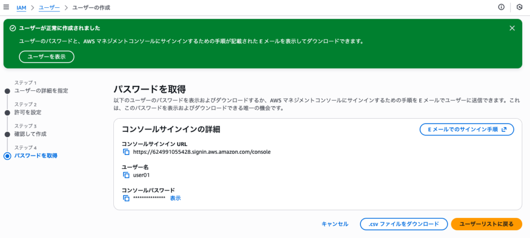
Task: Click ユーザーを表示 button in banner
Action: click(47, 57)
